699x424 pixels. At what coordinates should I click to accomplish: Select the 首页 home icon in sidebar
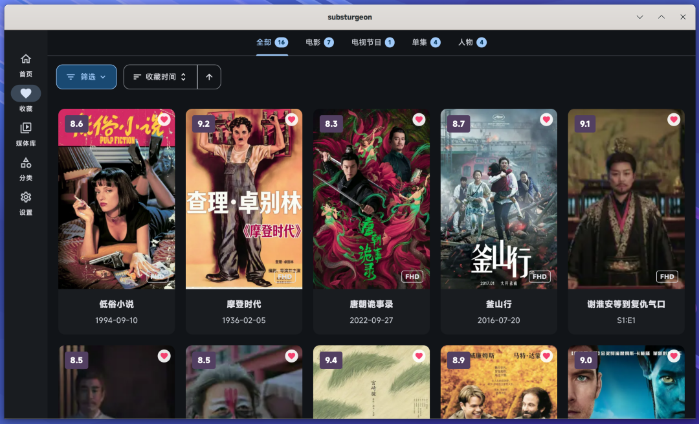click(x=25, y=58)
